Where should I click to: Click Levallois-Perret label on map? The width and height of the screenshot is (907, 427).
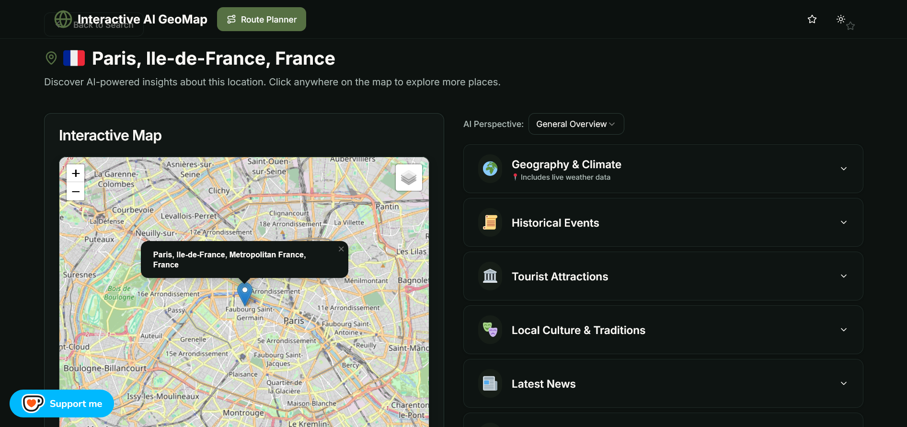click(189, 216)
